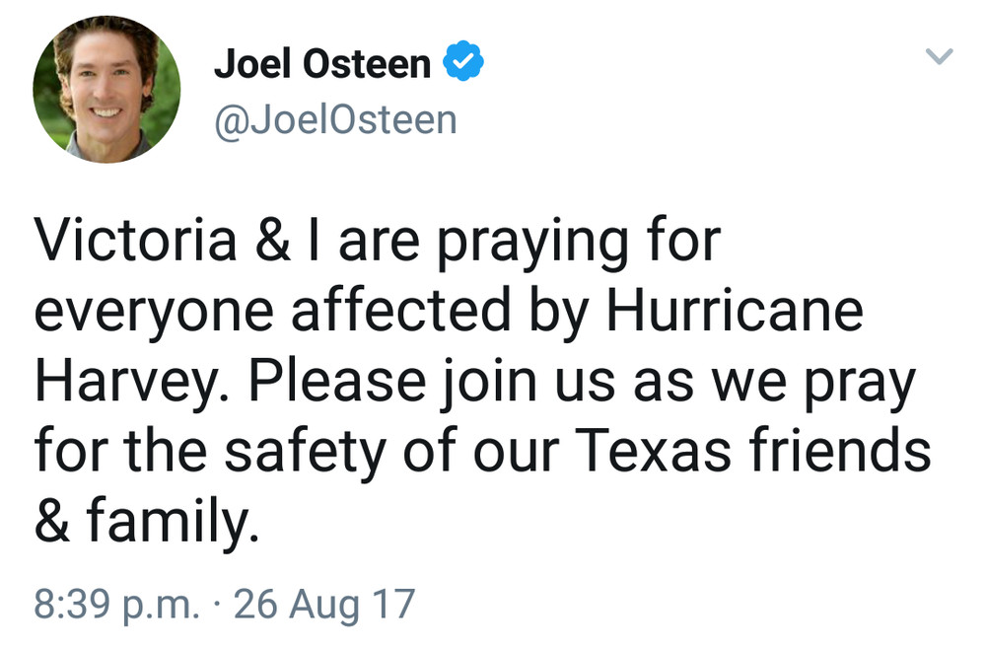
Task: Click the word "Victoria" in the tweet
Action: click(136, 241)
